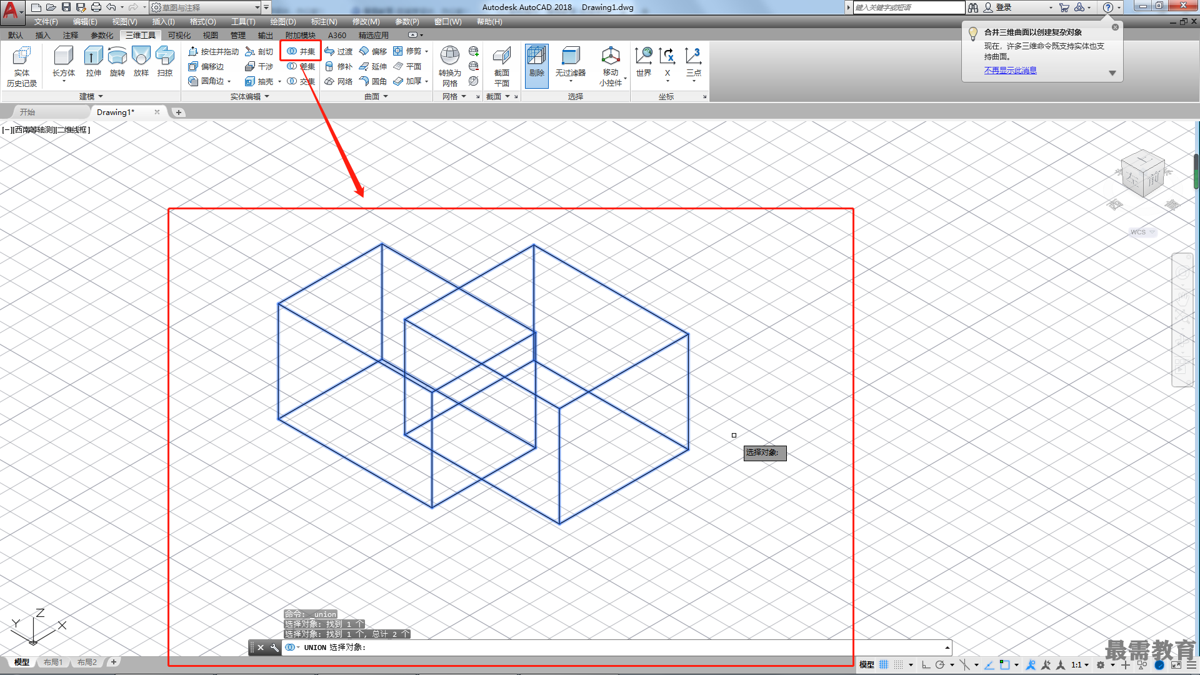Click the 过渡 surface blend tool
1200x675 pixels.
click(338, 51)
